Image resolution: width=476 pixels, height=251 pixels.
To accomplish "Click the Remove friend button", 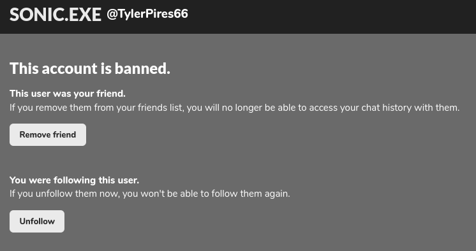I will pyautogui.click(x=48, y=134).
